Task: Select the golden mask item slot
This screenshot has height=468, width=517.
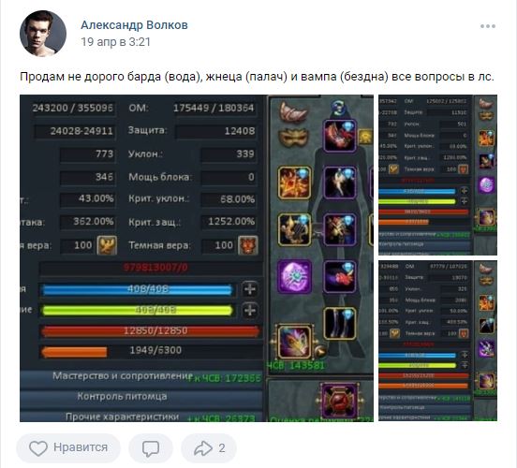Action: click(x=294, y=139)
